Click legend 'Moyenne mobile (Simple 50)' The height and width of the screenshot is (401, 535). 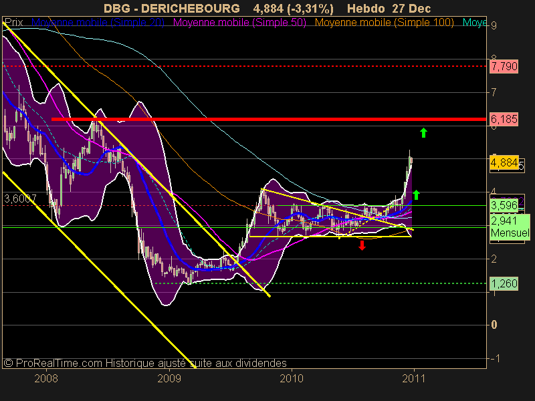click(239, 23)
